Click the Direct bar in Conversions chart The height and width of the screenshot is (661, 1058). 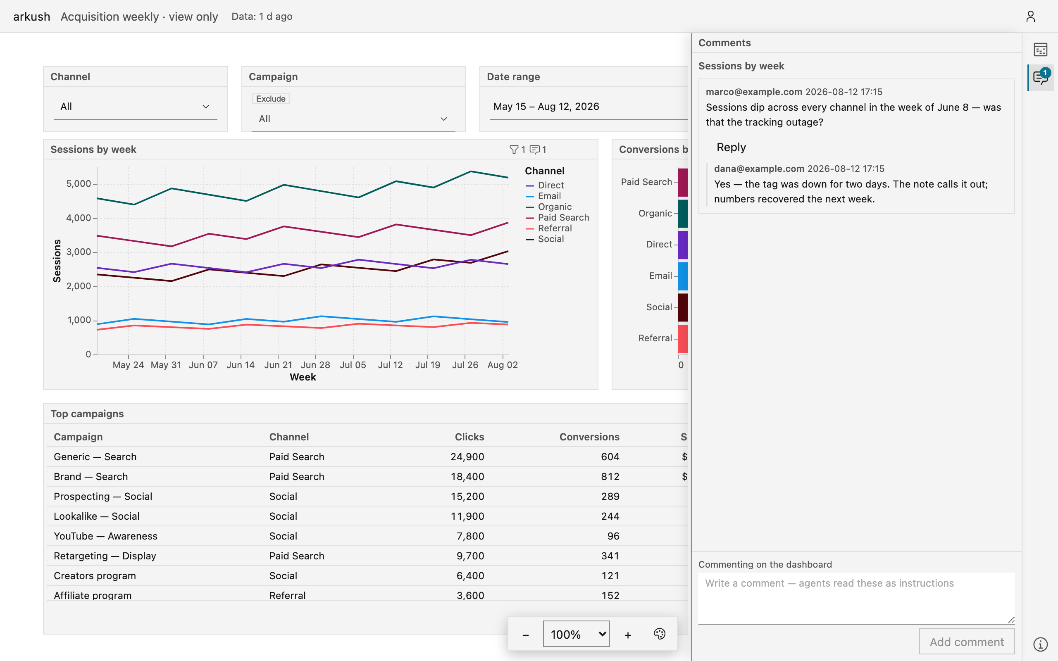[x=682, y=245]
